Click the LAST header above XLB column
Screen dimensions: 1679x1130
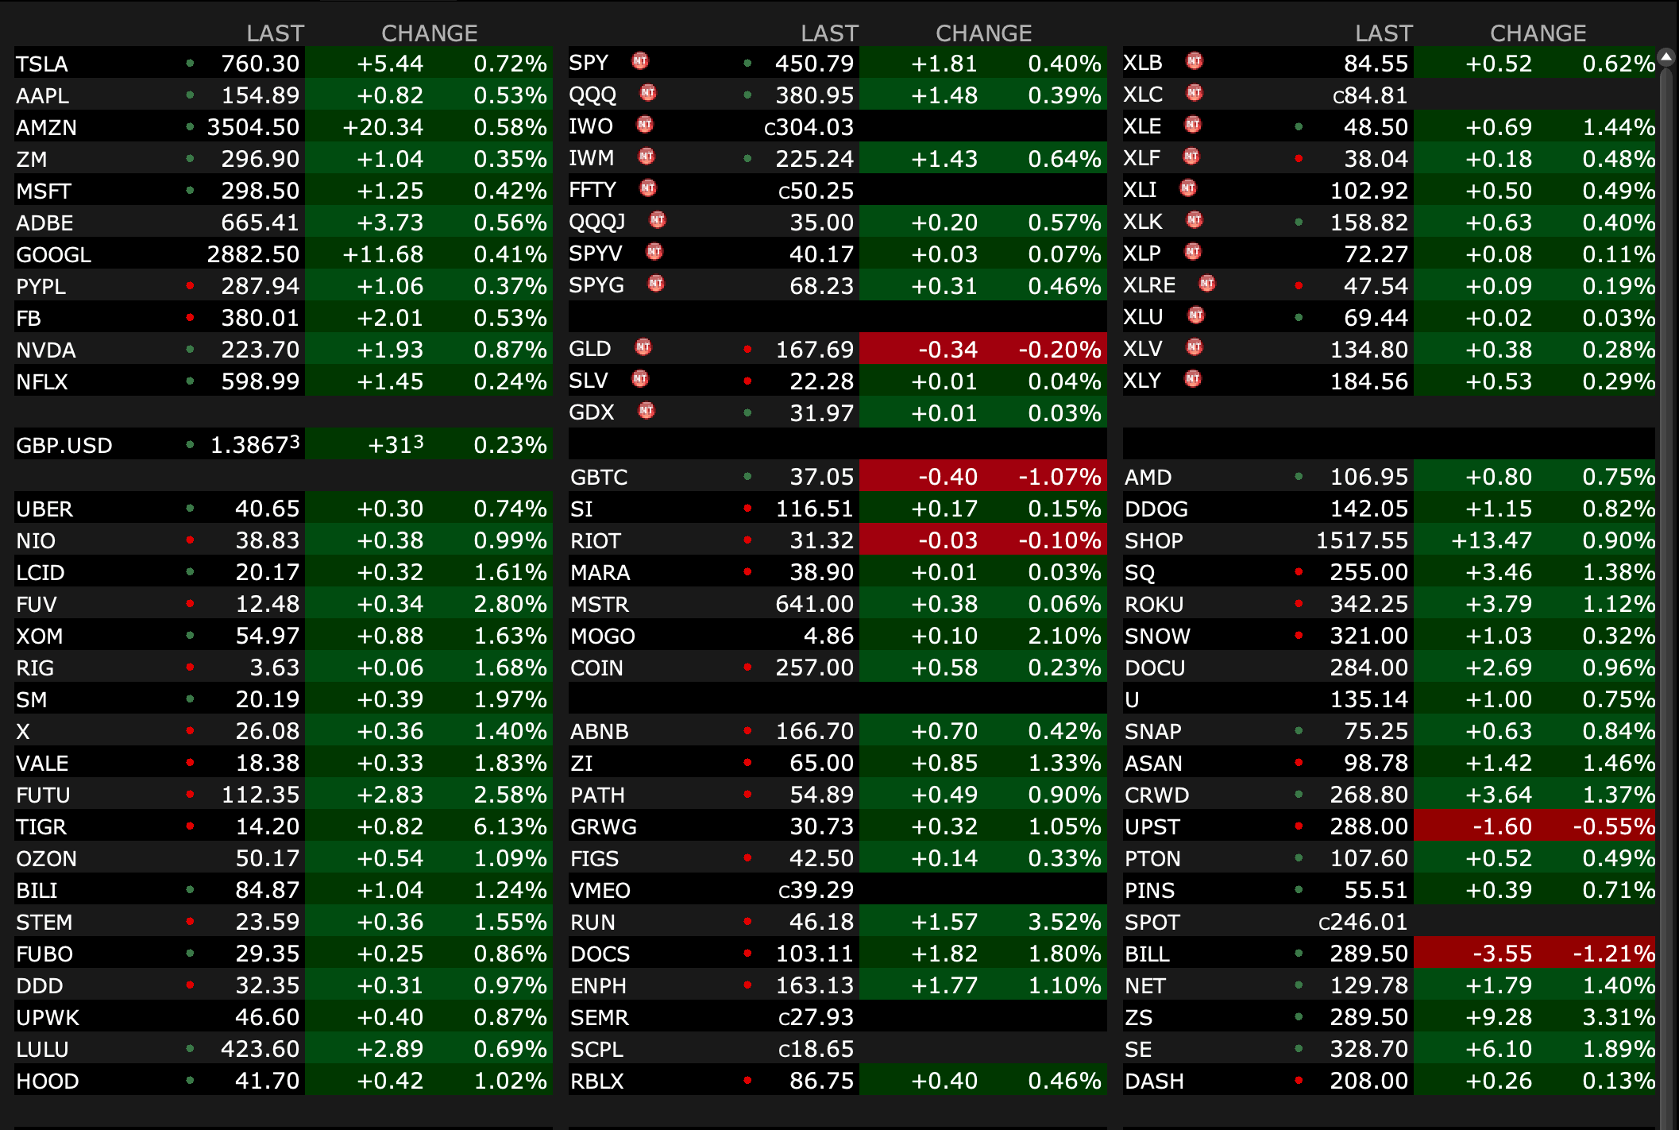point(1384,33)
